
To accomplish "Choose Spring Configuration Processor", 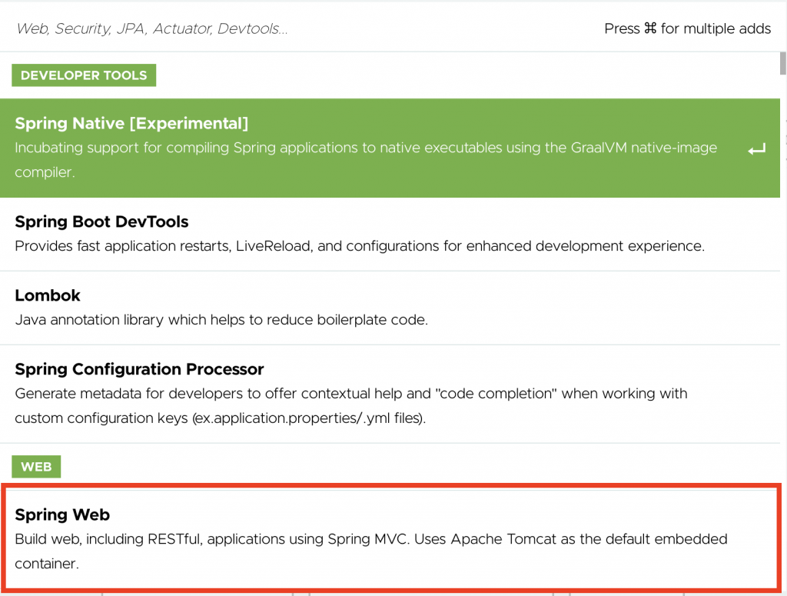I will [x=390, y=394].
